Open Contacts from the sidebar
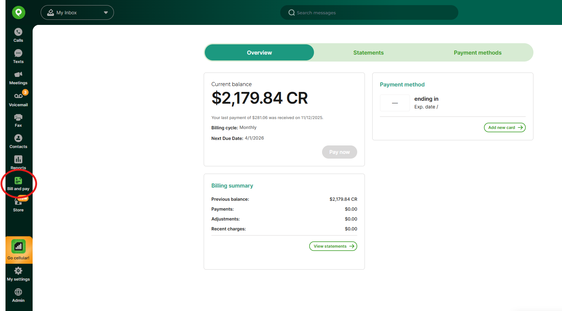The width and height of the screenshot is (562, 311). (x=18, y=141)
